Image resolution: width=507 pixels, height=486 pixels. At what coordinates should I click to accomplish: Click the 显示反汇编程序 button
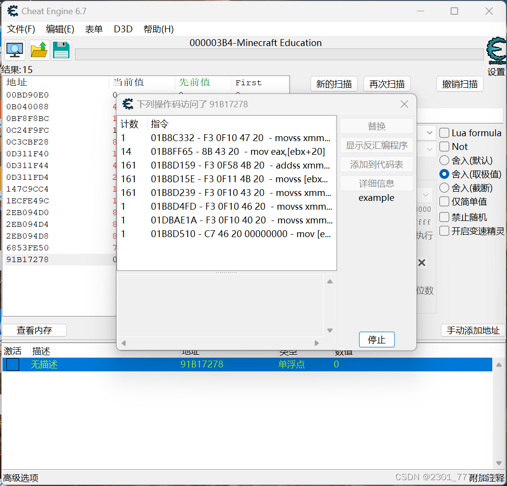tap(376, 145)
